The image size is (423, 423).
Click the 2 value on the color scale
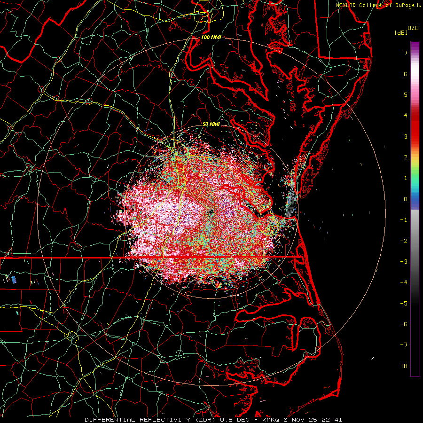click(x=406, y=157)
